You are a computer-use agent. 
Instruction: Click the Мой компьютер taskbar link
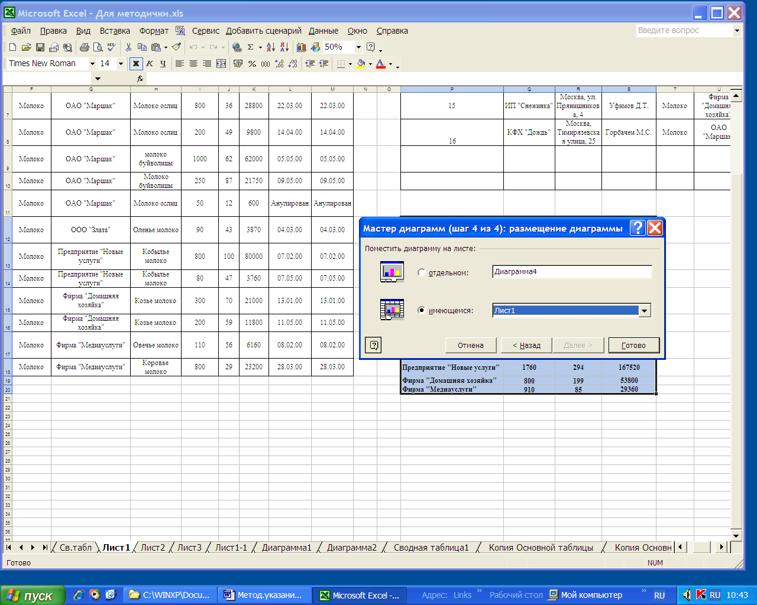click(x=585, y=596)
